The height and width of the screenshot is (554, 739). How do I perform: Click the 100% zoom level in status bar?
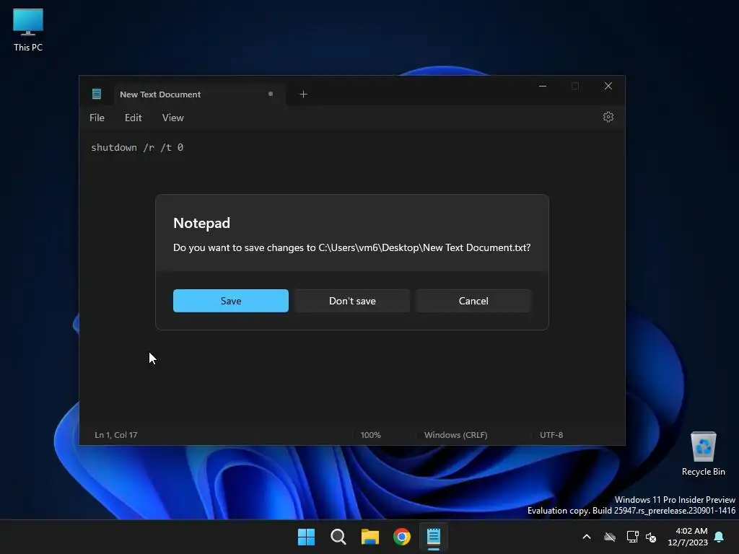[x=370, y=435]
